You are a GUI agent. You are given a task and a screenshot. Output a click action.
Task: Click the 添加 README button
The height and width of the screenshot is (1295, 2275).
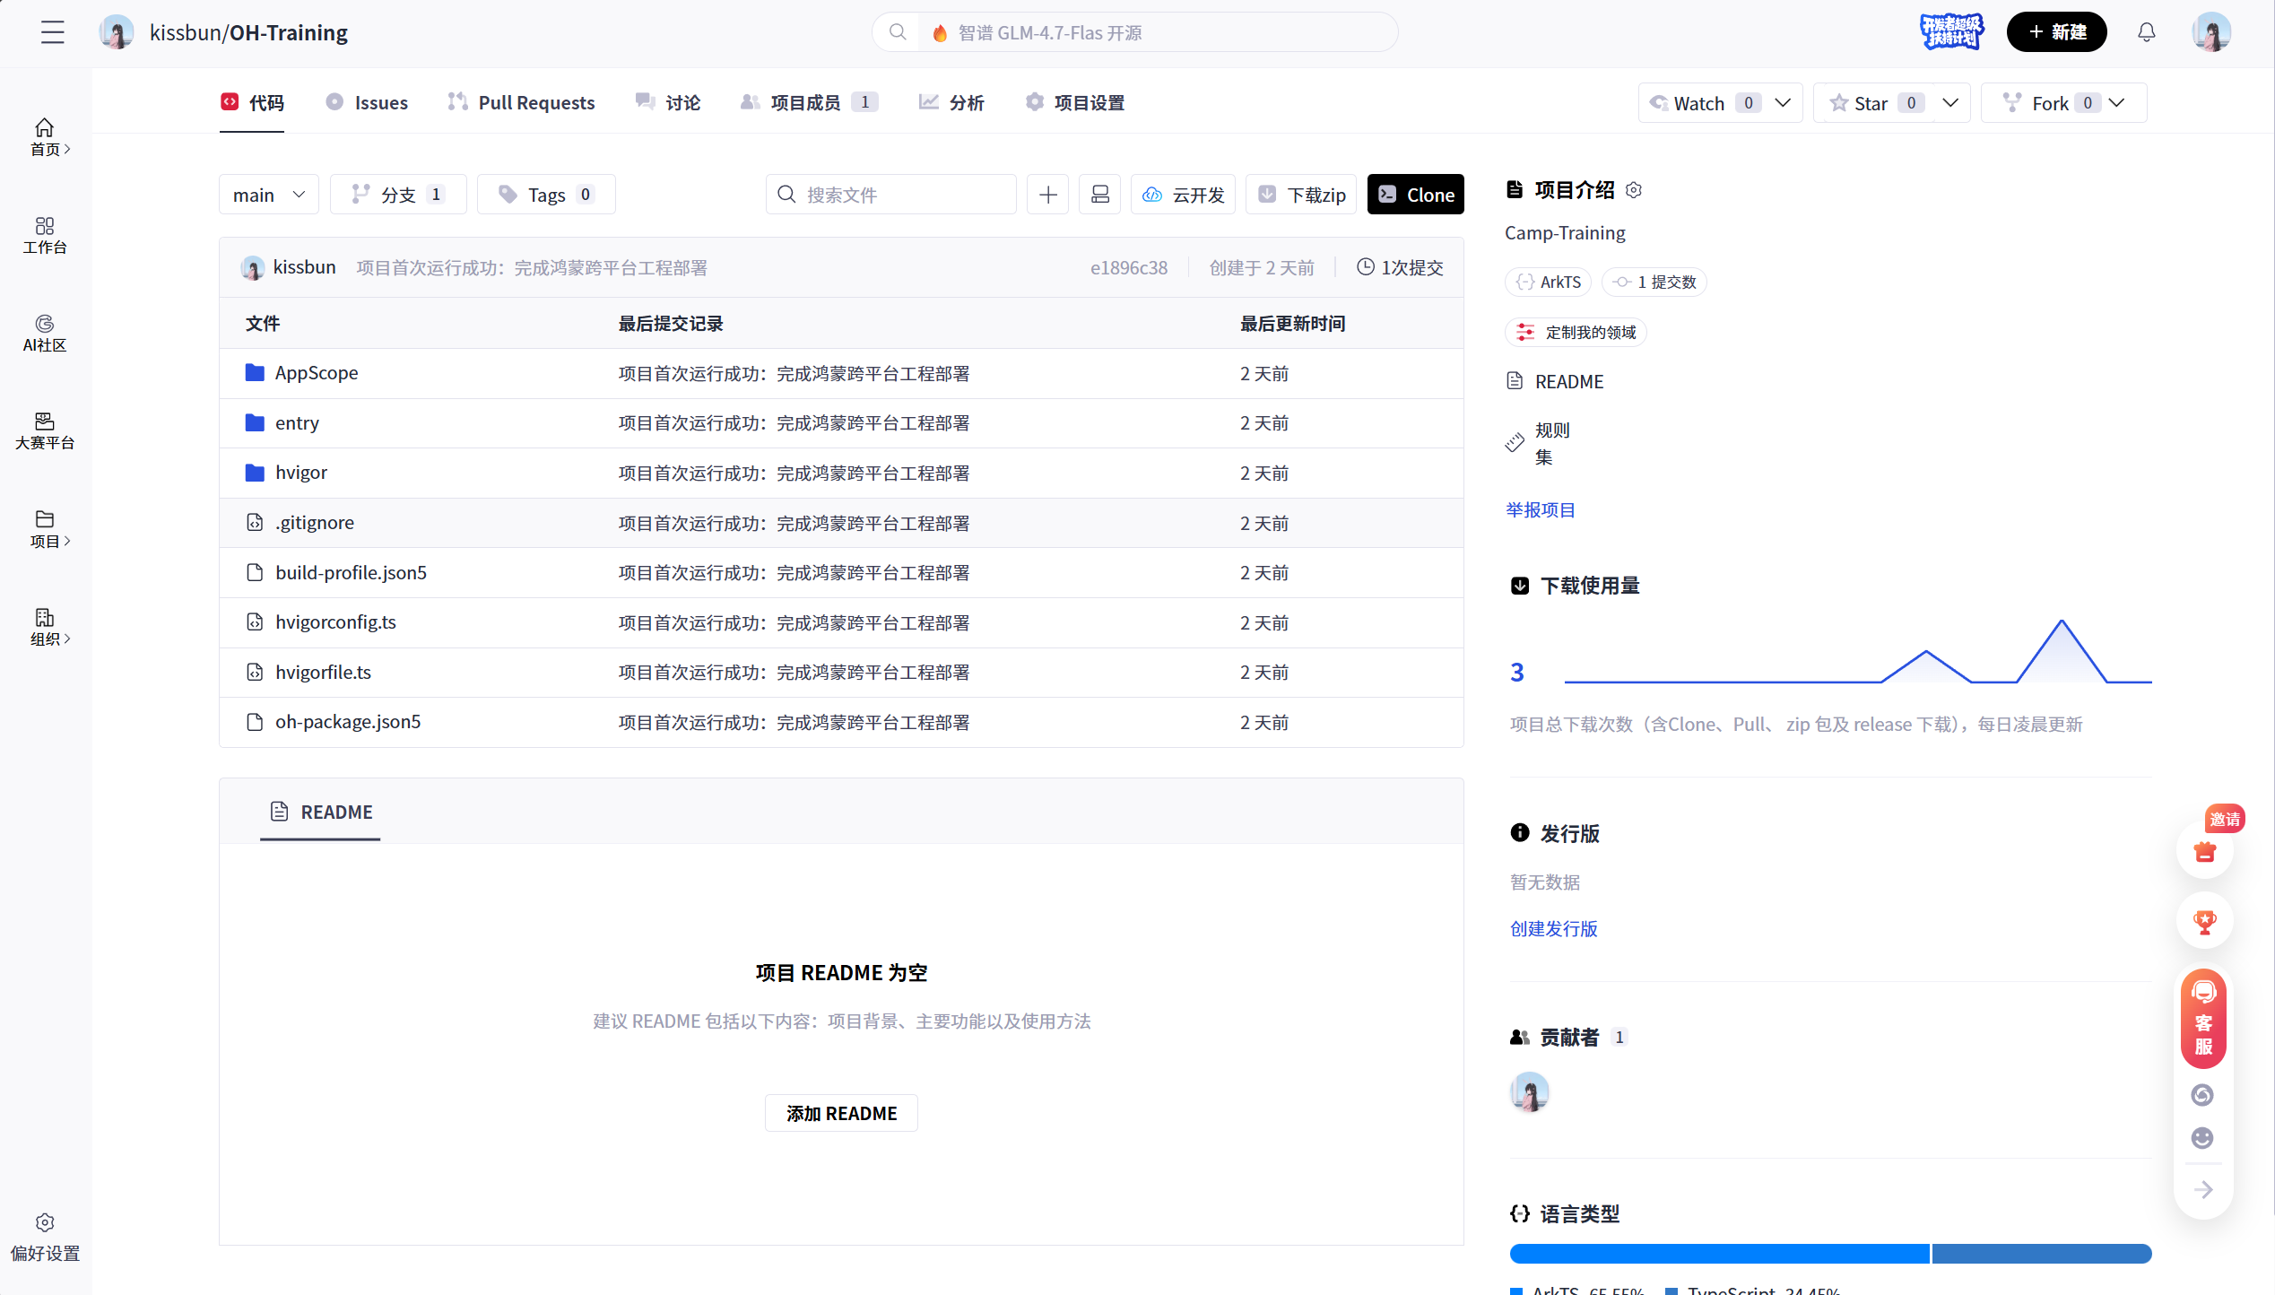(841, 1113)
